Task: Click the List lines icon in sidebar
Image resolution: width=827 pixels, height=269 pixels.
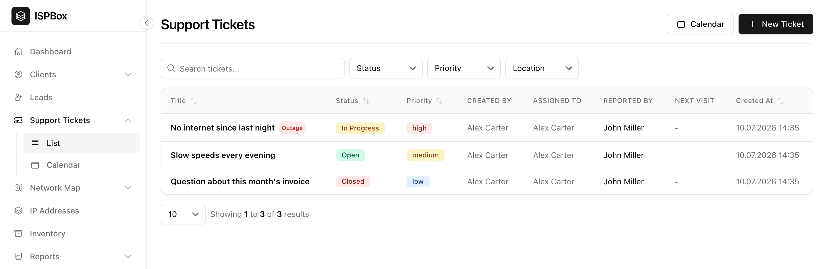Action: pos(35,143)
